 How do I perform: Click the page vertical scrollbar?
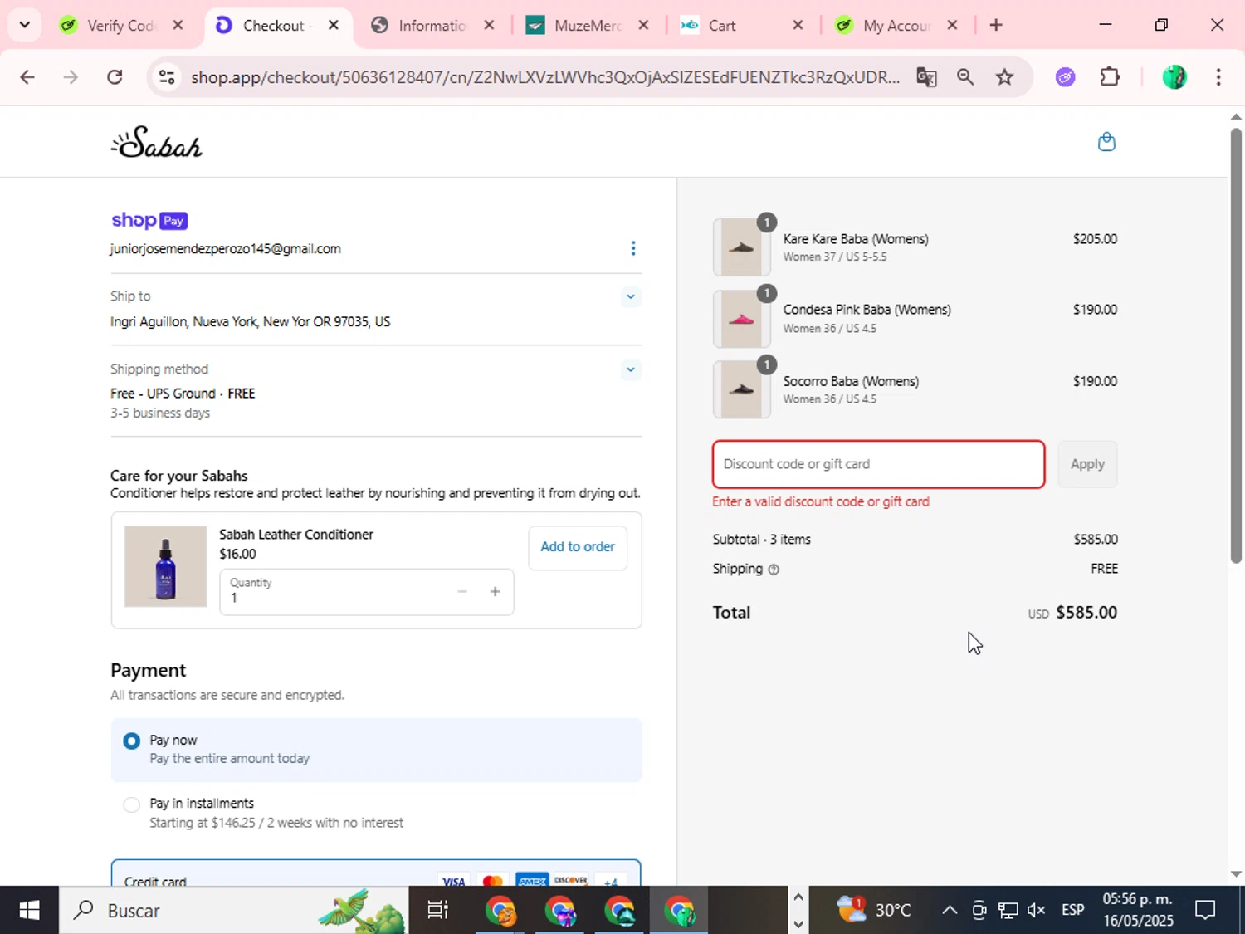click(1236, 345)
